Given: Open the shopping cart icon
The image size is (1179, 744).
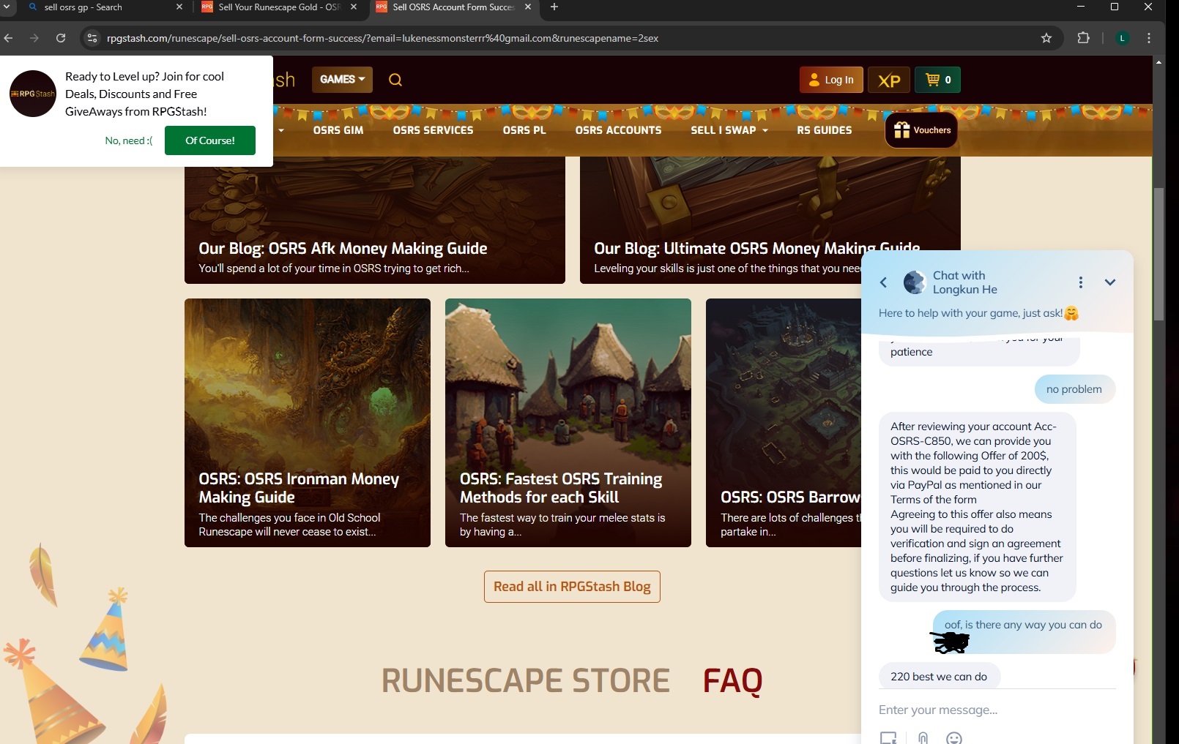Looking at the screenshot, I should click(937, 80).
